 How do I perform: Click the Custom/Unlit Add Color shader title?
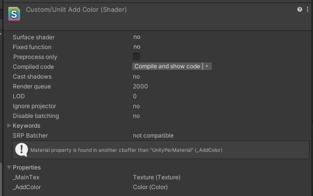pos(76,10)
